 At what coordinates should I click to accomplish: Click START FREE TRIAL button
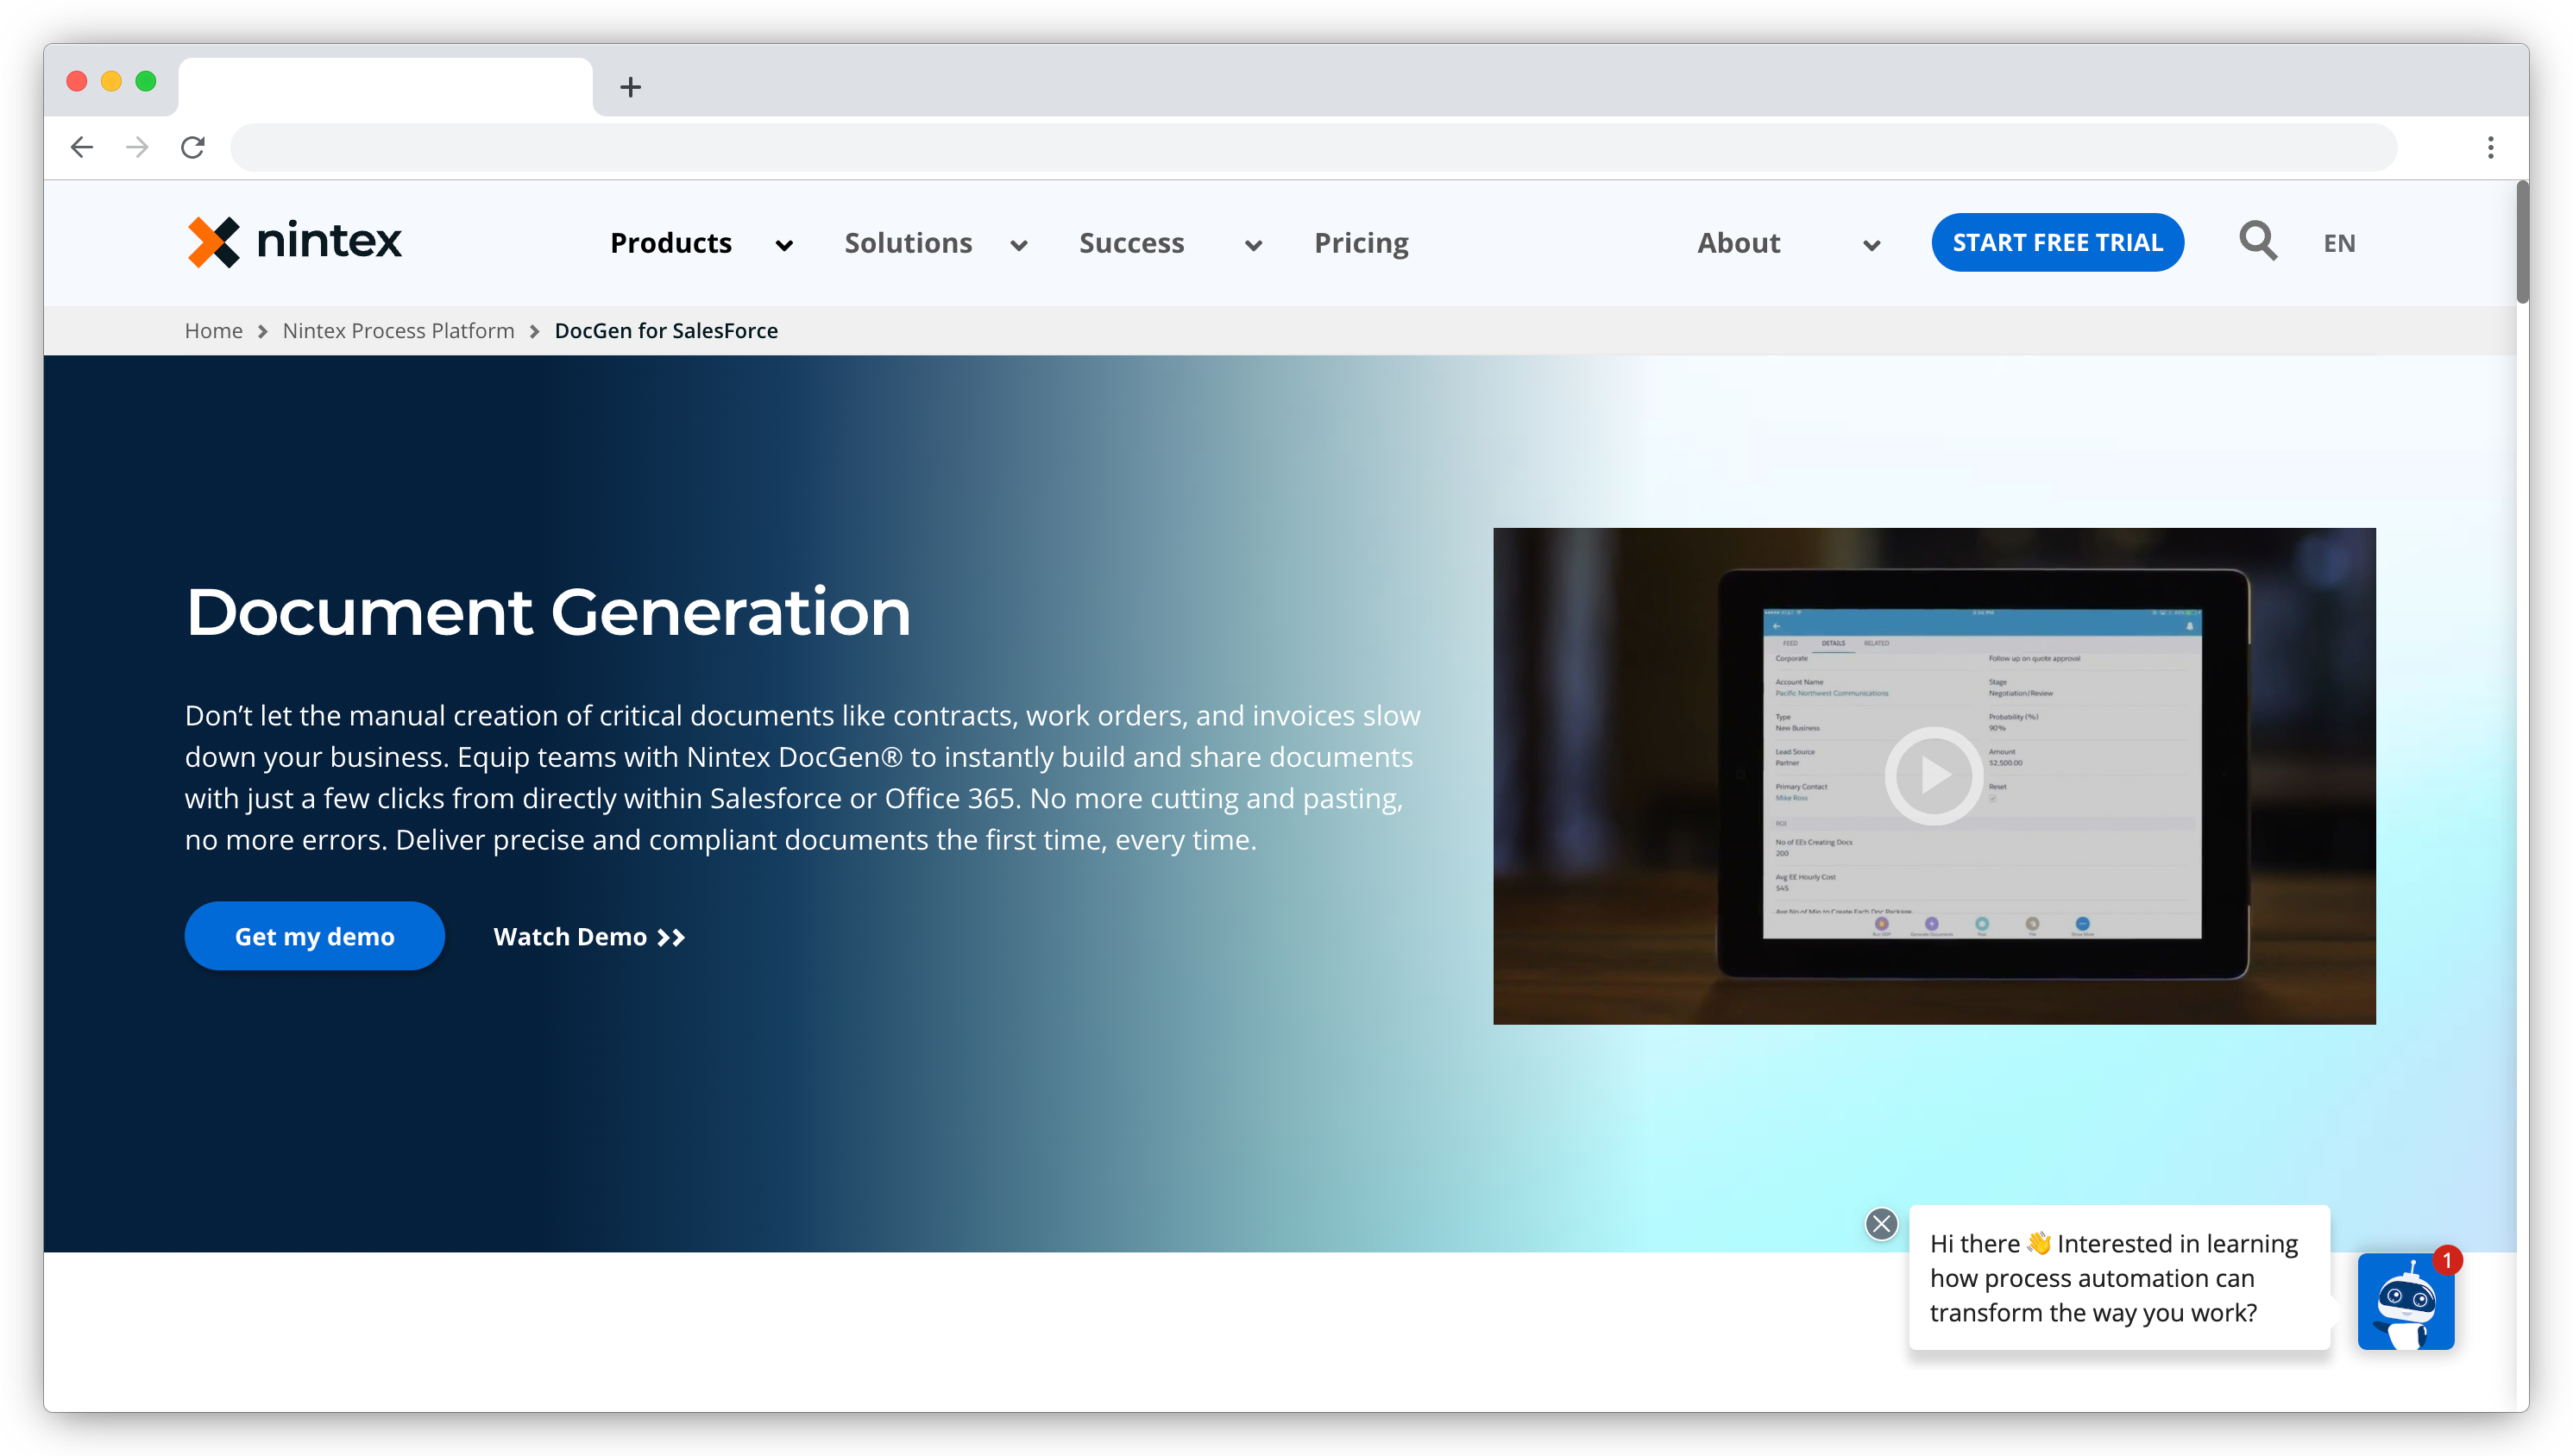point(2057,242)
